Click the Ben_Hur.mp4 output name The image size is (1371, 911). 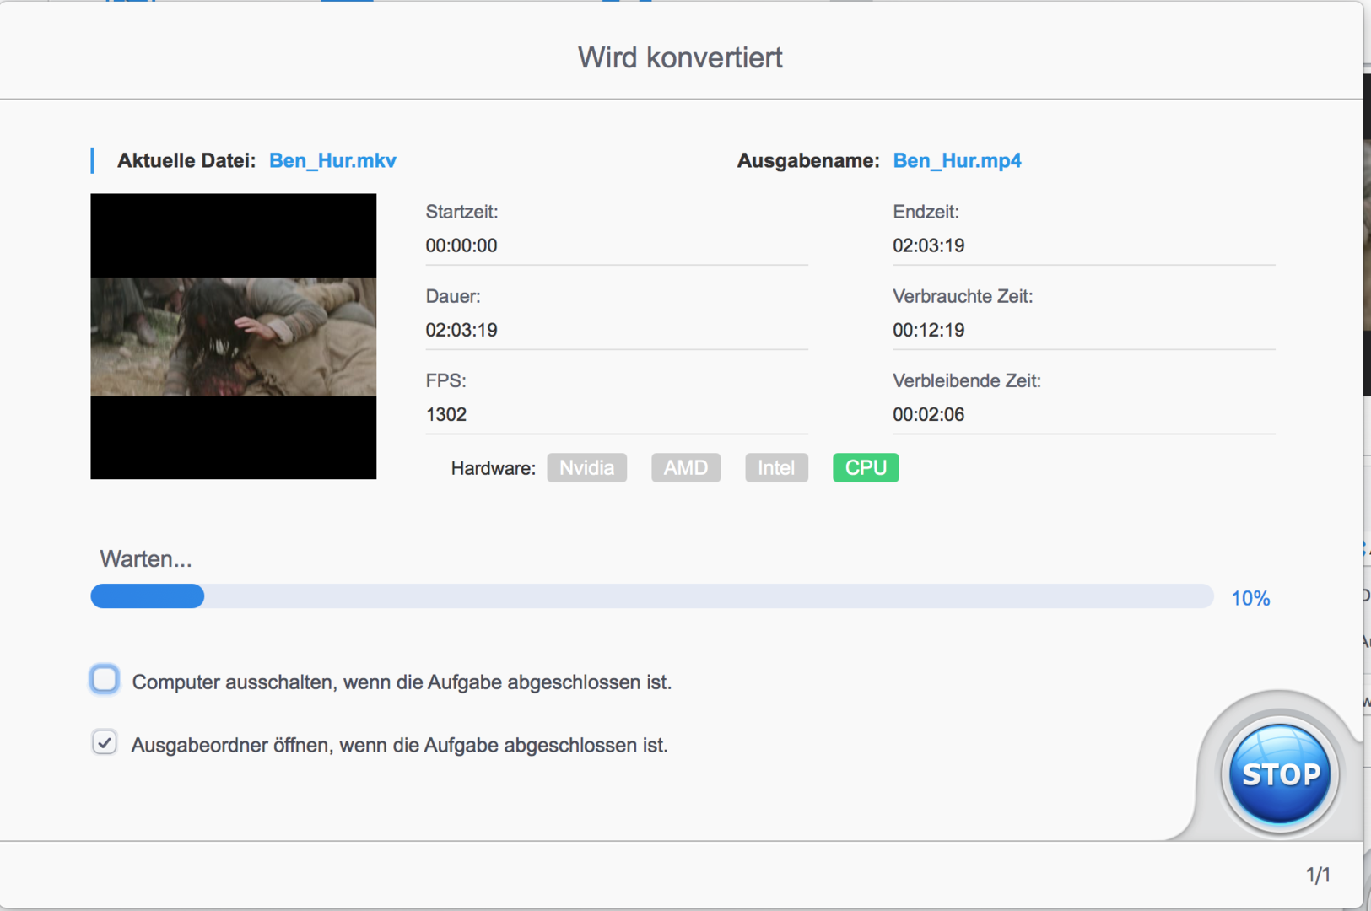(957, 161)
